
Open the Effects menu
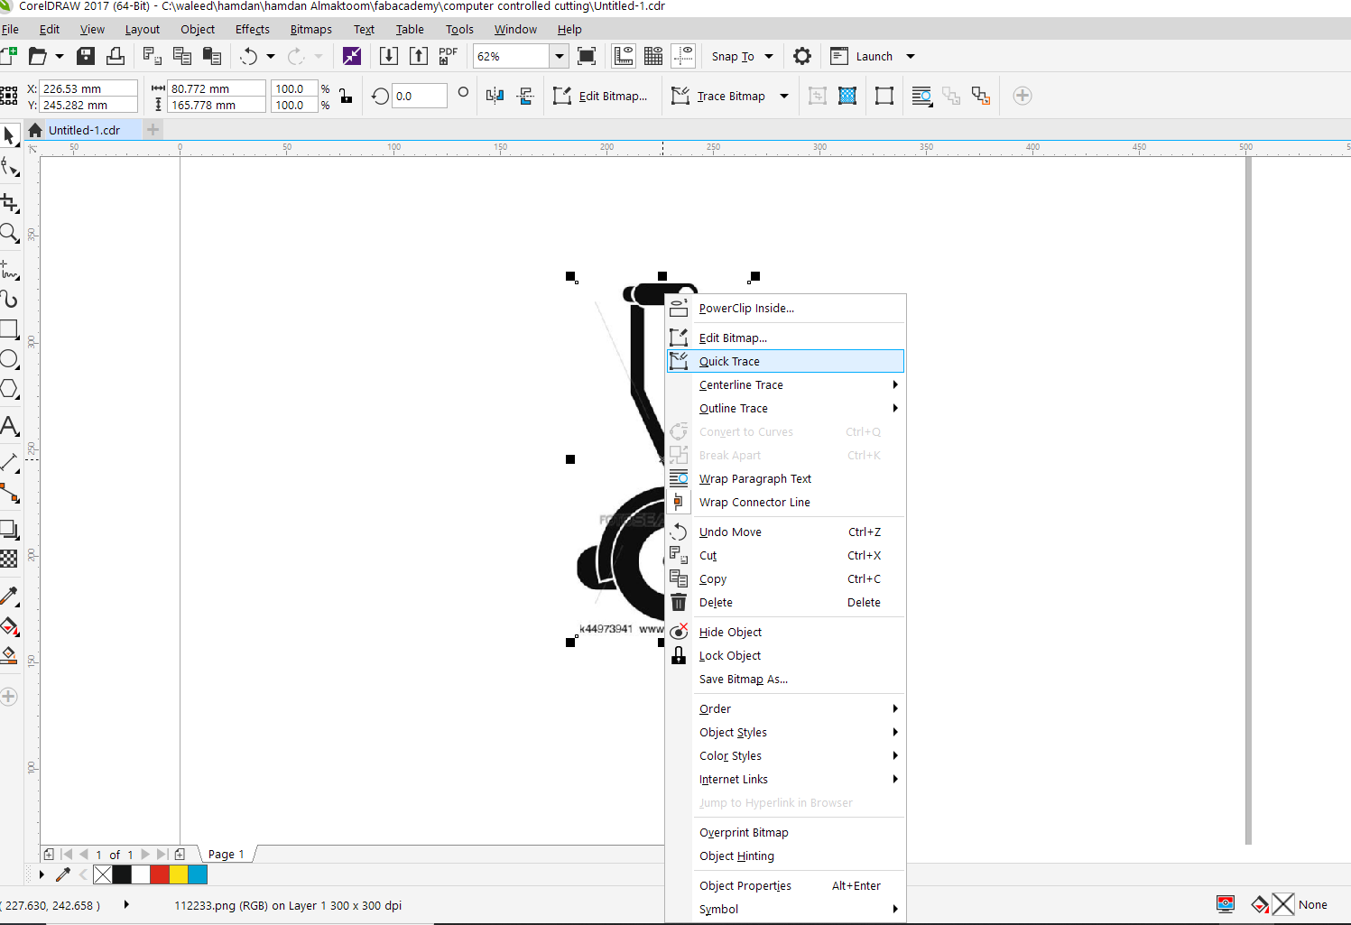[x=253, y=29]
